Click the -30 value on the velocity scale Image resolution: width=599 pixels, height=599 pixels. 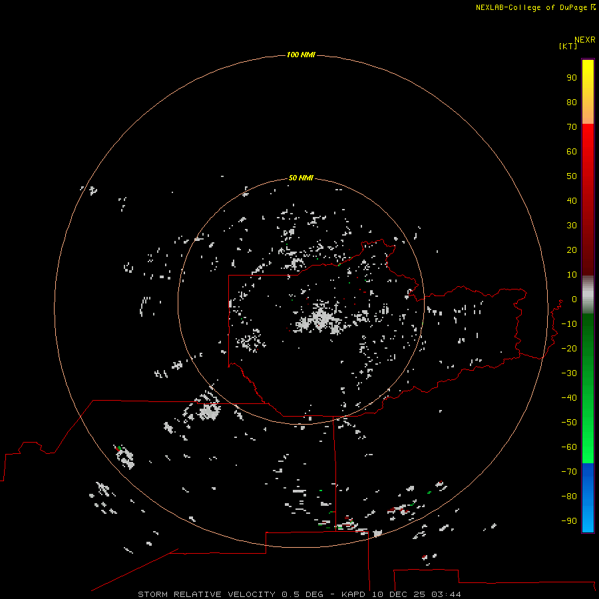click(569, 373)
